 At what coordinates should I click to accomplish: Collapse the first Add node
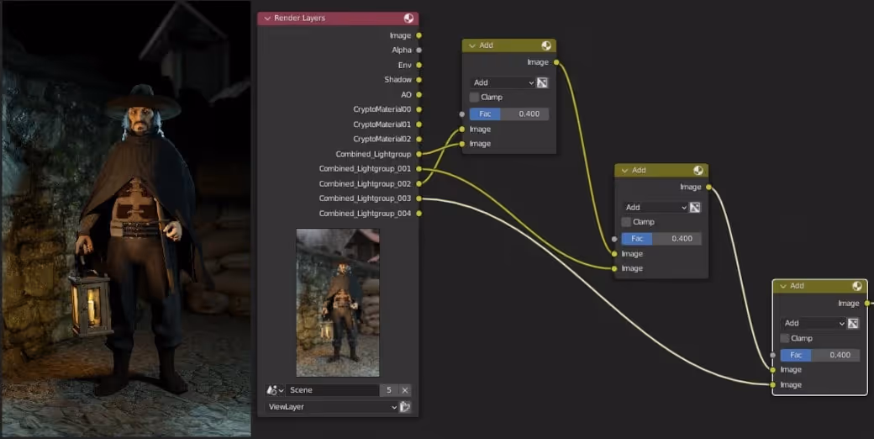click(x=472, y=45)
